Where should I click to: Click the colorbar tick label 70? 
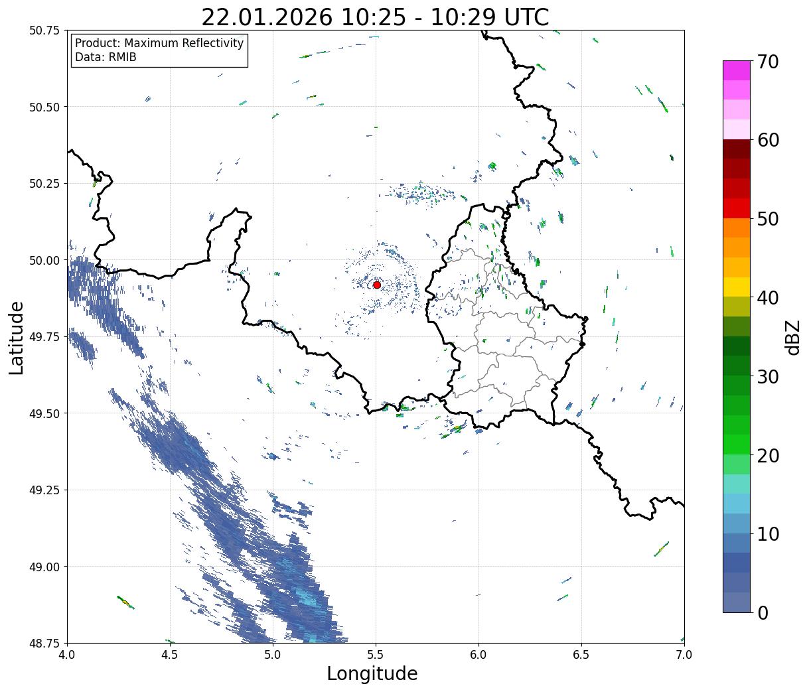(x=767, y=62)
